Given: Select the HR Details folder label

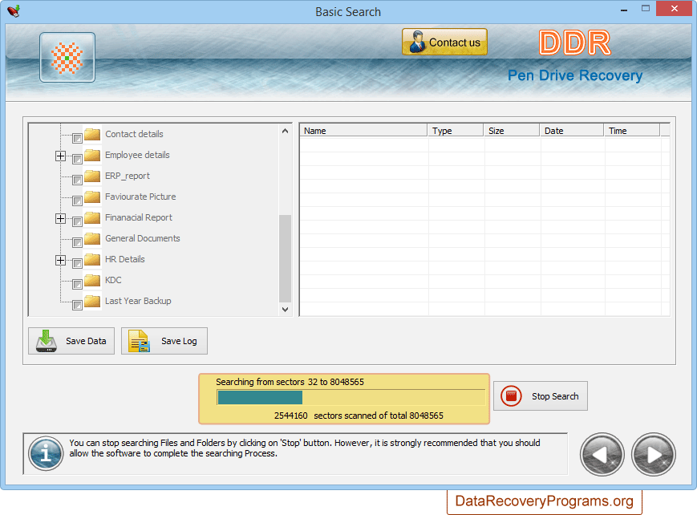Looking at the screenshot, I should pos(125,259).
